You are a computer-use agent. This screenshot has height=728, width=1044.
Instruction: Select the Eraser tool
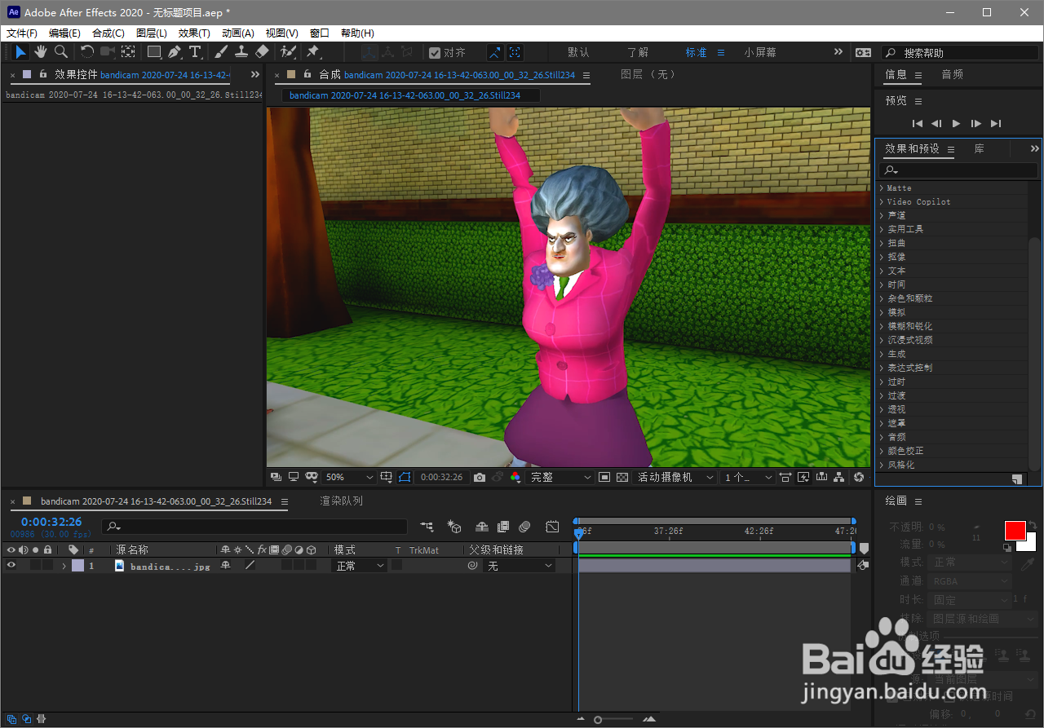point(262,52)
